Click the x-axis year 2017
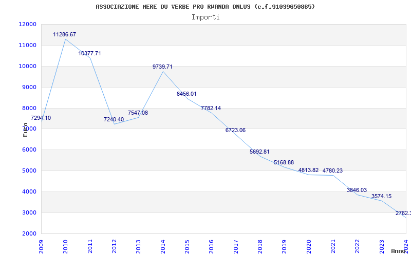The width and height of the screenshot is (411, 256). click(x=236, y=247)
